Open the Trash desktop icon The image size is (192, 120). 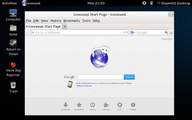point(13,85)
